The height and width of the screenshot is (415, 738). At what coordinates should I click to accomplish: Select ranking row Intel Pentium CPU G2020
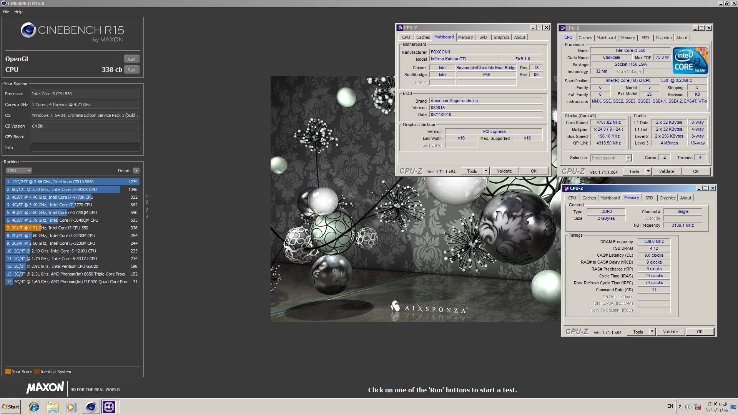point(72,266)
